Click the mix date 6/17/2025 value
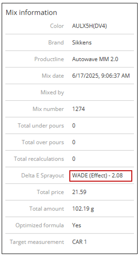139x256 pixels. 101,76
